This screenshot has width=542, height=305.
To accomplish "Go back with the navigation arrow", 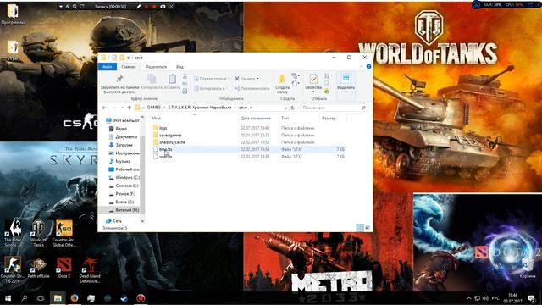I will [x=104, y=108].
